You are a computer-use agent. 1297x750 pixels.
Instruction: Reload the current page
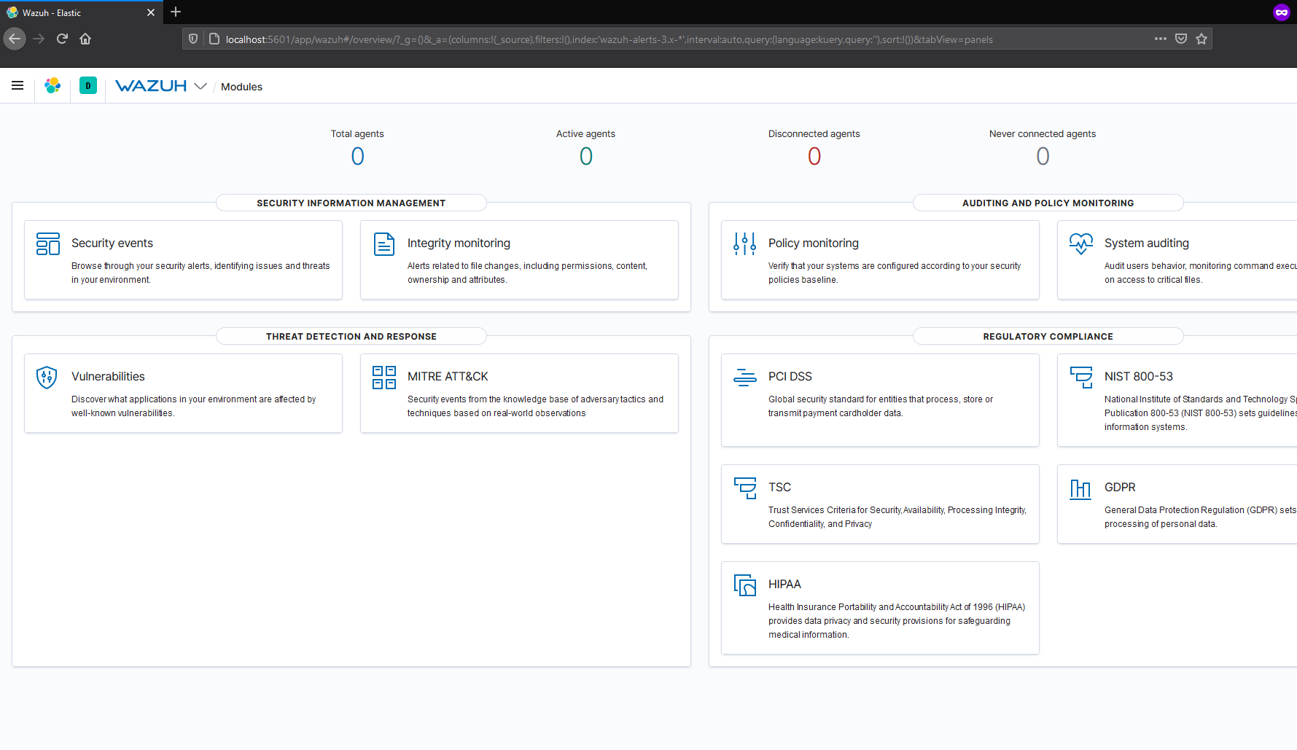(62, 39)
